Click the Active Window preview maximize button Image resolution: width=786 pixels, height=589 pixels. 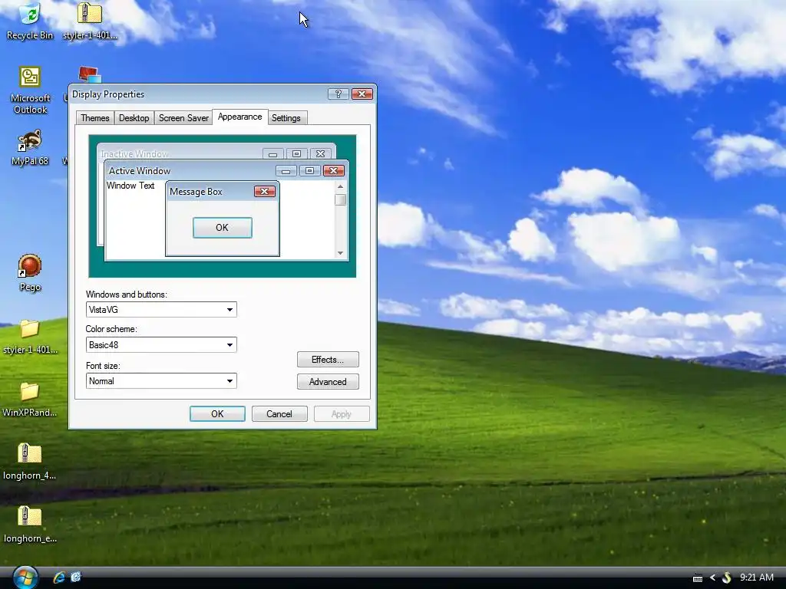[x=310, y=171]
